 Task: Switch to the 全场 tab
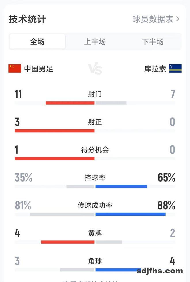tap(37, 42)
